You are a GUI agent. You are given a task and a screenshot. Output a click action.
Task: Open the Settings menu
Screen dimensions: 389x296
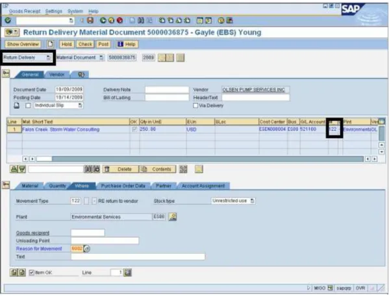click(54, 11)
